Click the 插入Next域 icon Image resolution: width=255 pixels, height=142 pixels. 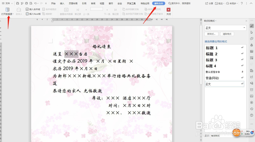27,14
